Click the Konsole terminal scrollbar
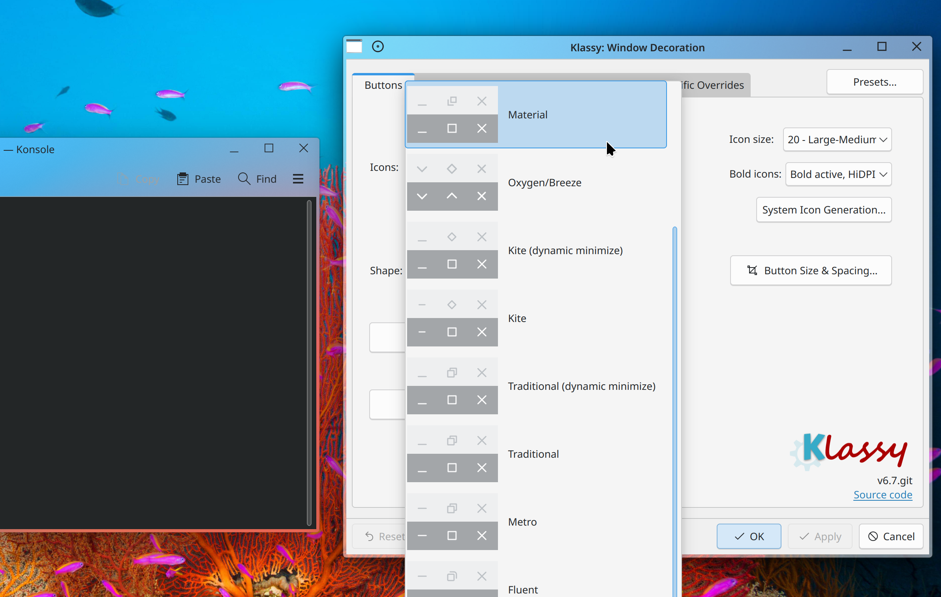Image resolution: width=941 pixels, height=597 pixels. [309, 363]
